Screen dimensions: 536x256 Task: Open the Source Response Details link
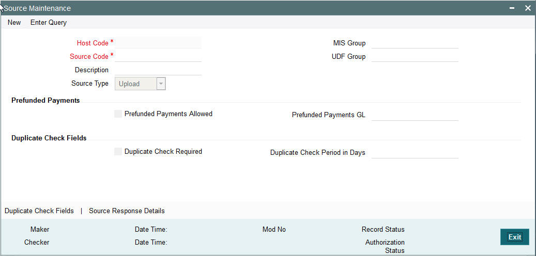[x=127, y=211]
